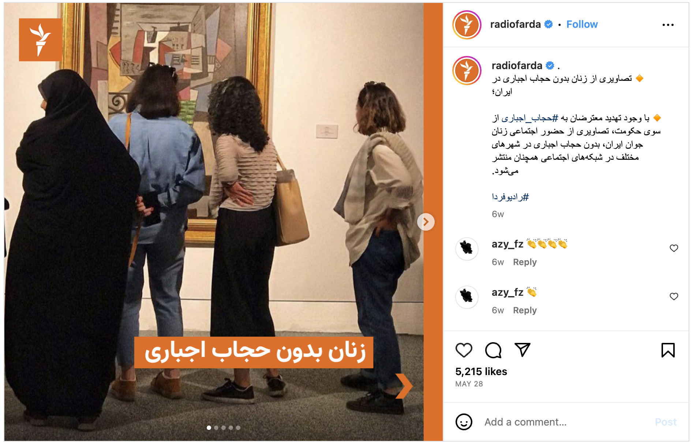View the 5,215 likes list
The image size is (693, 446).
coord(481,371)
